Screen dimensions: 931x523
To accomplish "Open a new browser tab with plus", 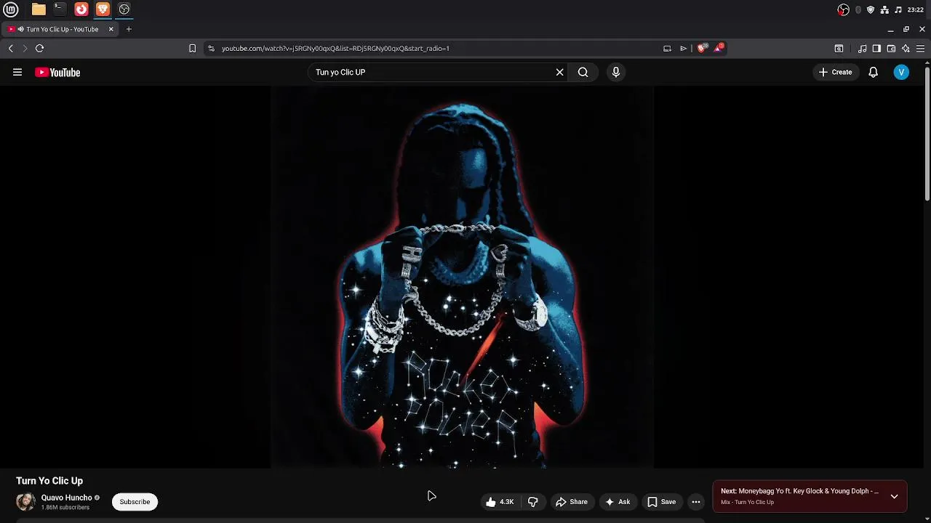I will 129,29.
